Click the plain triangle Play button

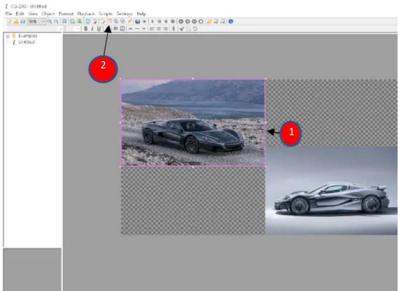[x=153, y=21]
